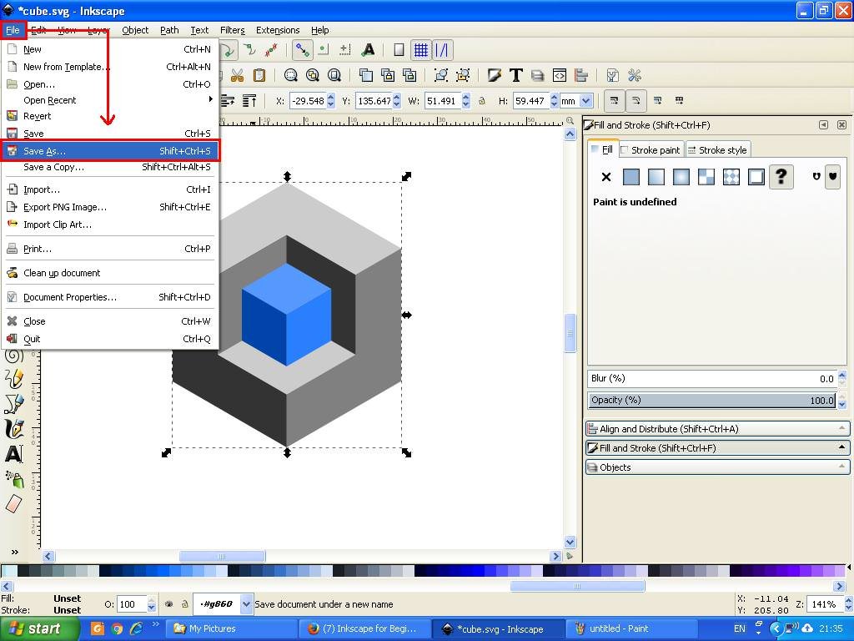Toggle scale rounded corners option
Screen dimensions: 854x641
tap(635, 100)
